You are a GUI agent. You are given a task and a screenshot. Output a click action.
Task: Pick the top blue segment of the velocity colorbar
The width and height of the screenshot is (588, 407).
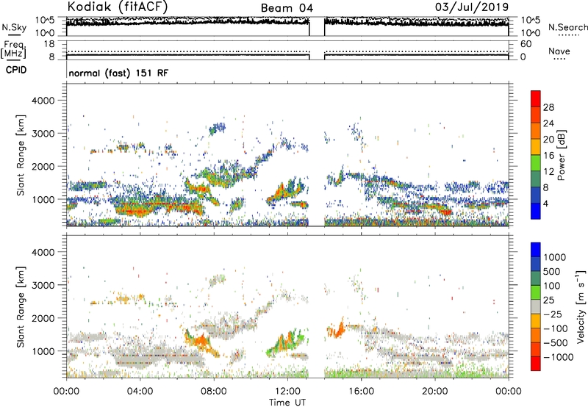click(x=536, y=250)
